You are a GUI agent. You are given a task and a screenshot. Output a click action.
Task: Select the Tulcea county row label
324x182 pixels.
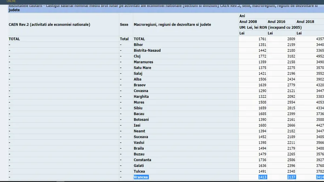point(141,171)
